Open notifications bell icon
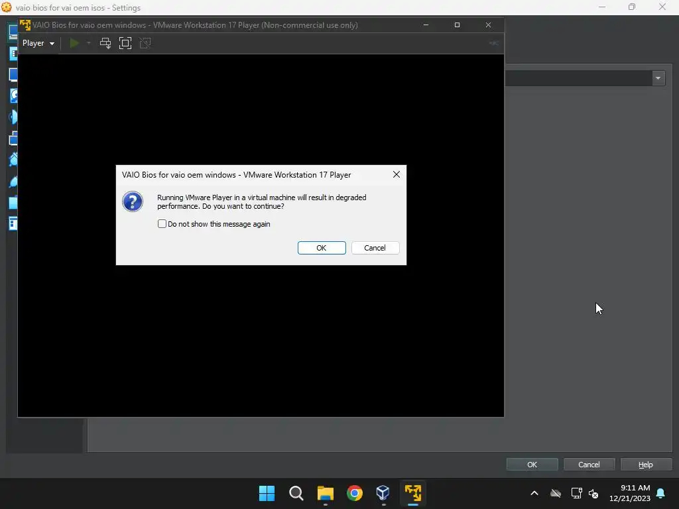The image size is (679, 509). [x=661, y=493]
